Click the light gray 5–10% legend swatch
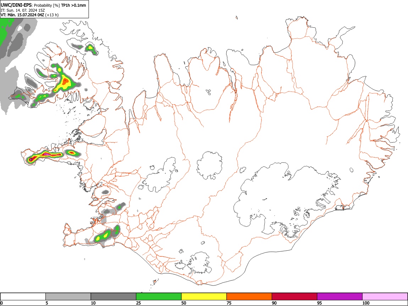The height and width of the screenshot is (306, 408). (x=68, y=297)
